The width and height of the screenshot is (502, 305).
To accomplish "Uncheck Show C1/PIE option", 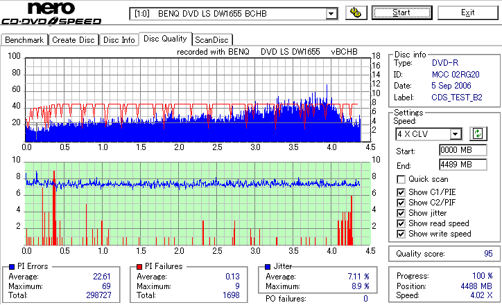I will pyautogui.click(x=401, y=192).
